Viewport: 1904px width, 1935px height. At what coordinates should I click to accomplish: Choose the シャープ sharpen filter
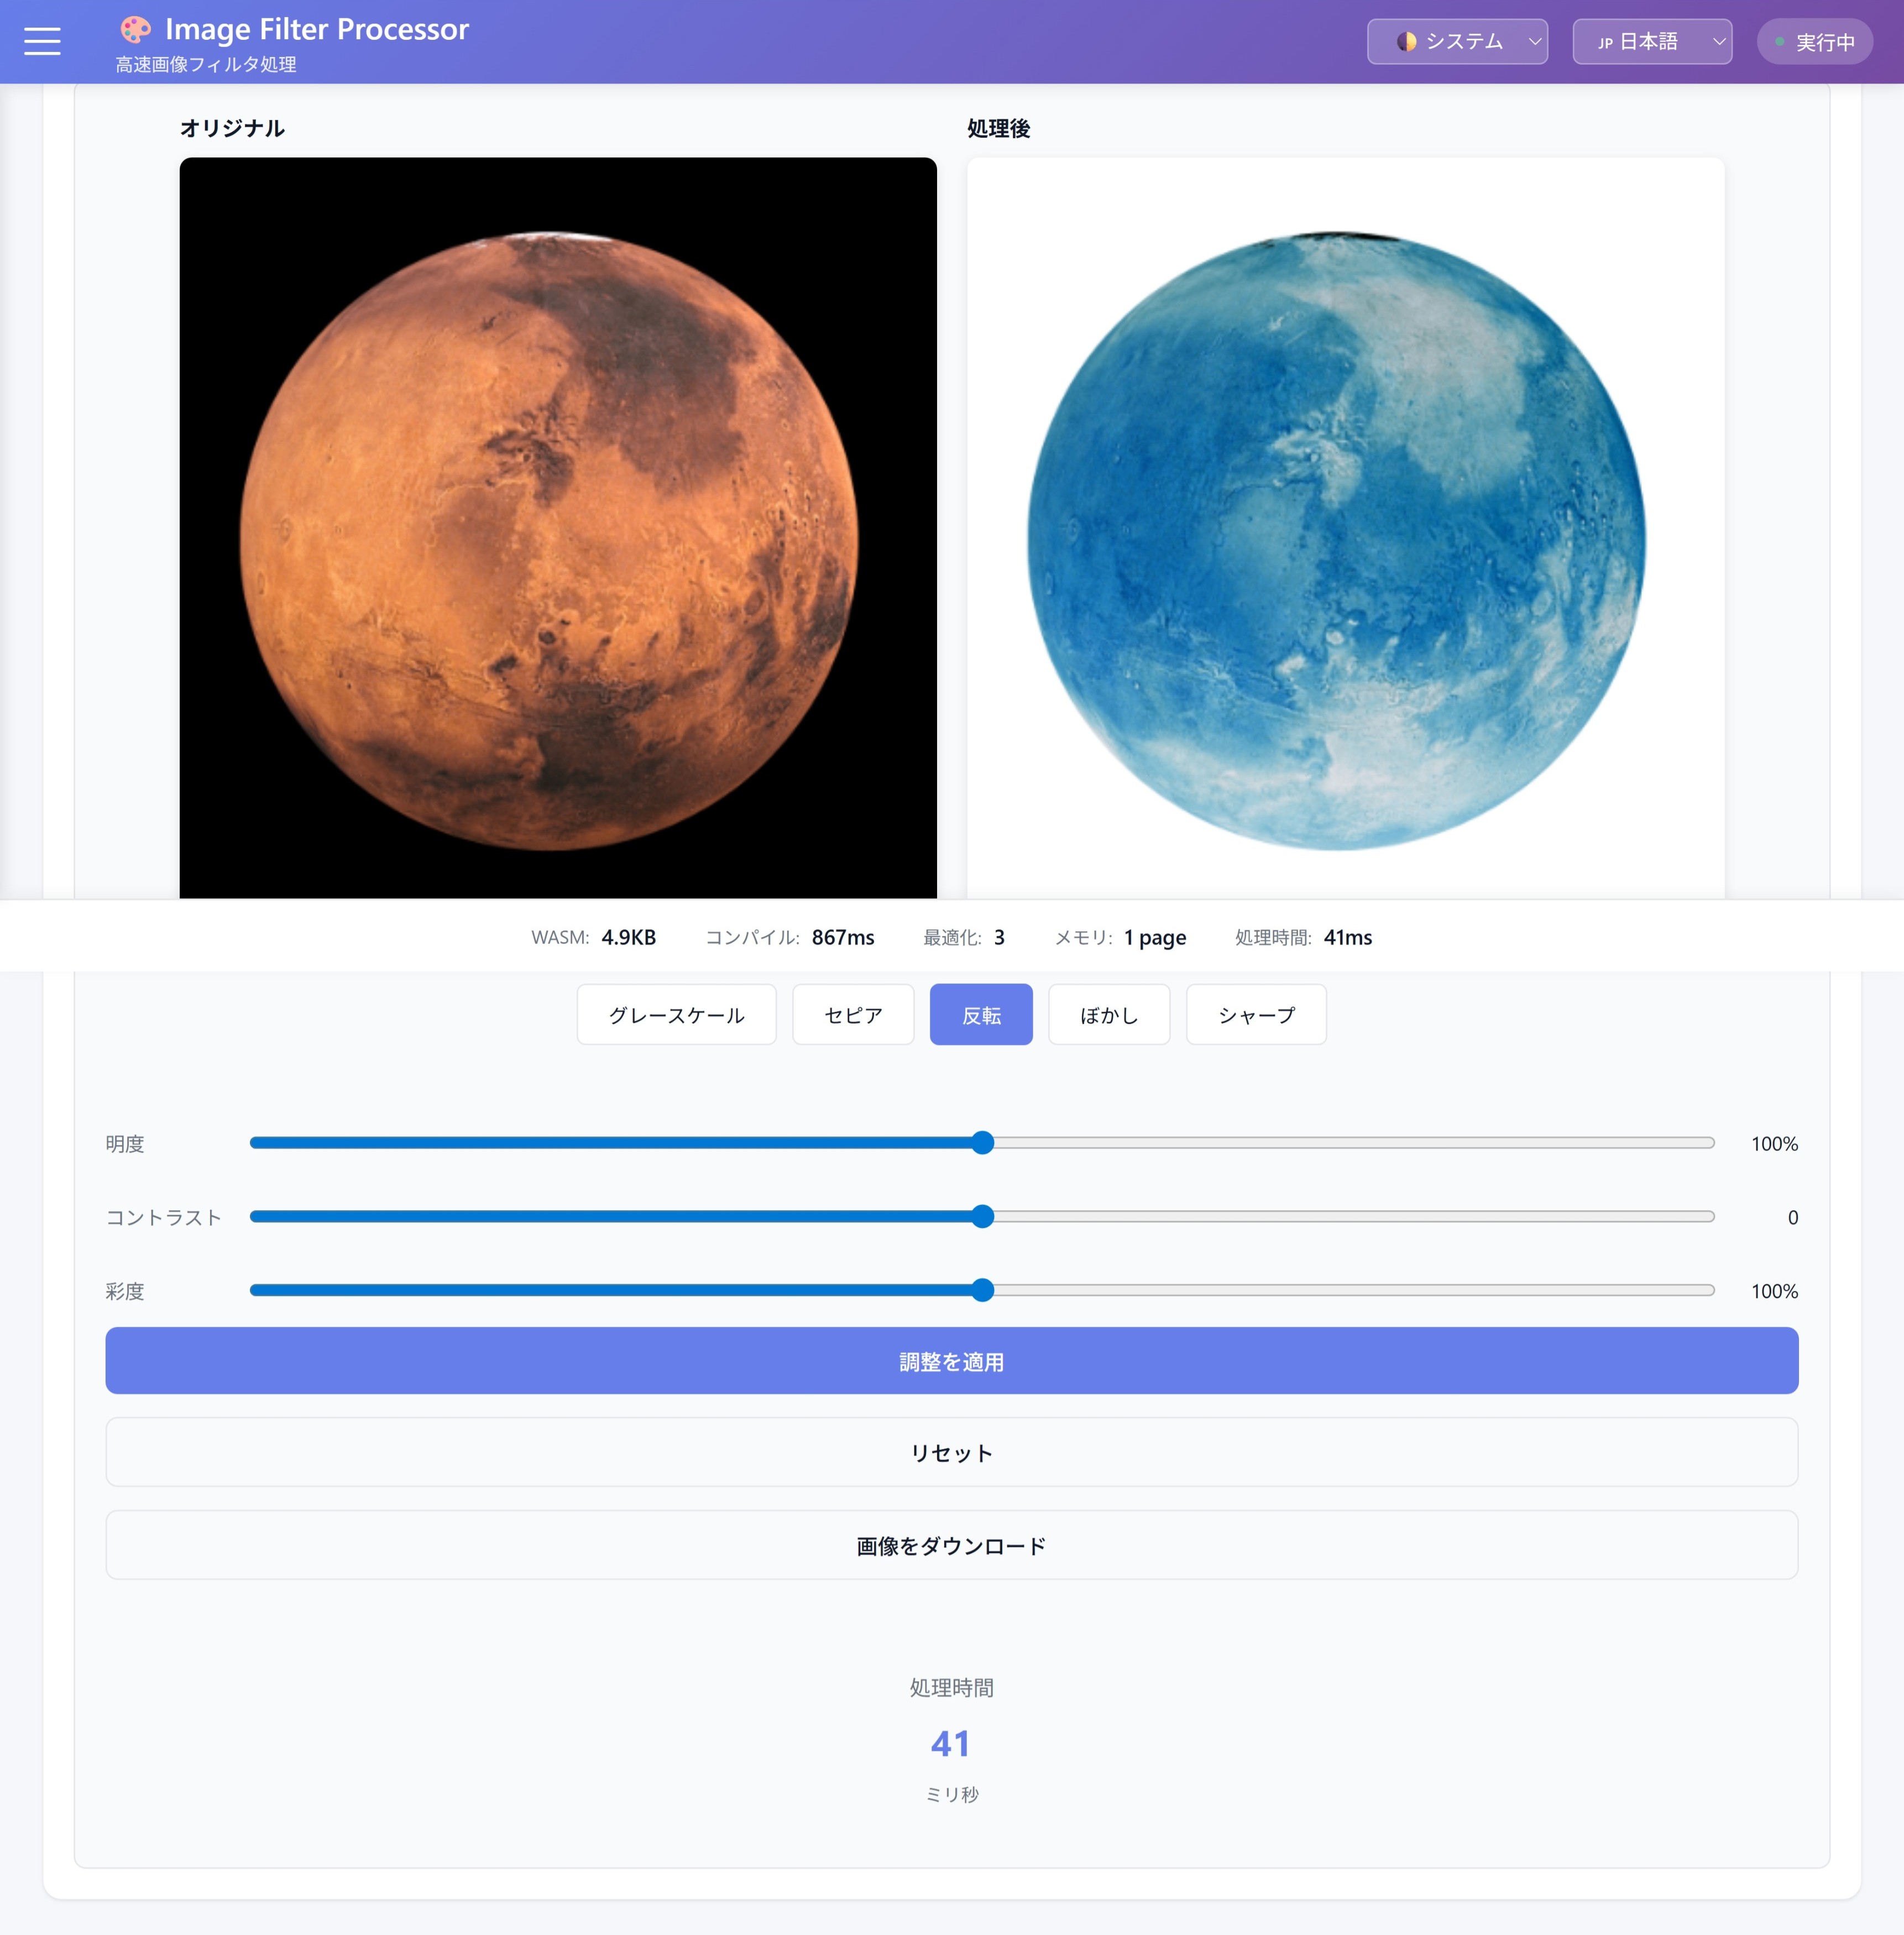coord(1256,1015)
